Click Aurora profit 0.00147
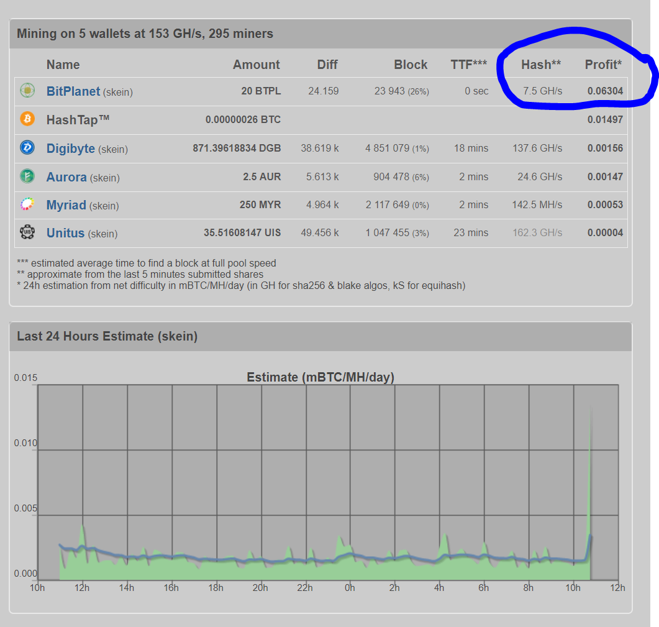The image size is (659, 627). pos(605,177)
